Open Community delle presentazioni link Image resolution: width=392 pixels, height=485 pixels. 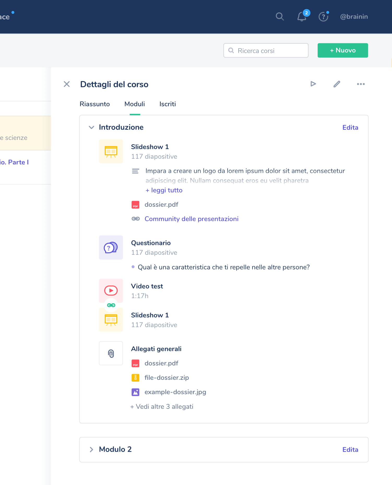coord(191,219)
